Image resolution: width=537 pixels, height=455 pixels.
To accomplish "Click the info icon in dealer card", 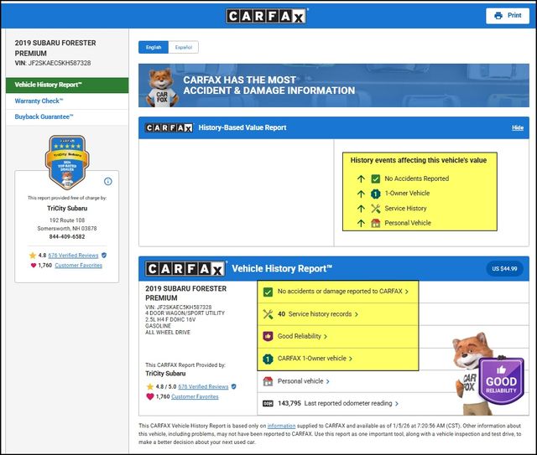I will (108, 181).
